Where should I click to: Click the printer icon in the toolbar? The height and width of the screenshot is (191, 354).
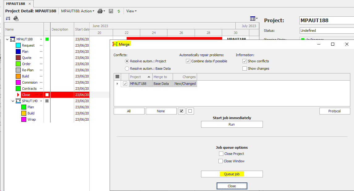coord(100,11)
